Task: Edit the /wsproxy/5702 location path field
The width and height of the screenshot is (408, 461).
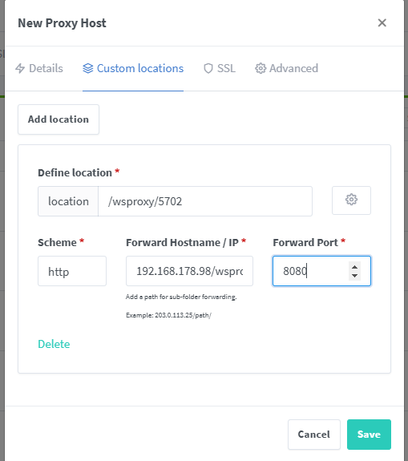Action: (205, 201)
